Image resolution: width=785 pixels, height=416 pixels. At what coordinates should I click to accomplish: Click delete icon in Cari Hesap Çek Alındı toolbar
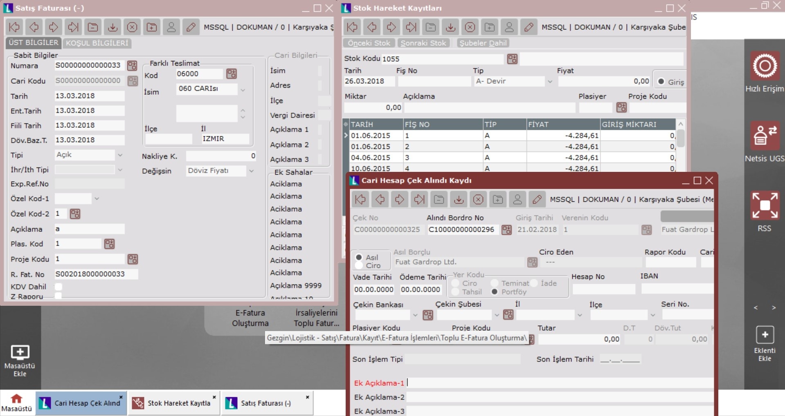[x=478, y=199]
